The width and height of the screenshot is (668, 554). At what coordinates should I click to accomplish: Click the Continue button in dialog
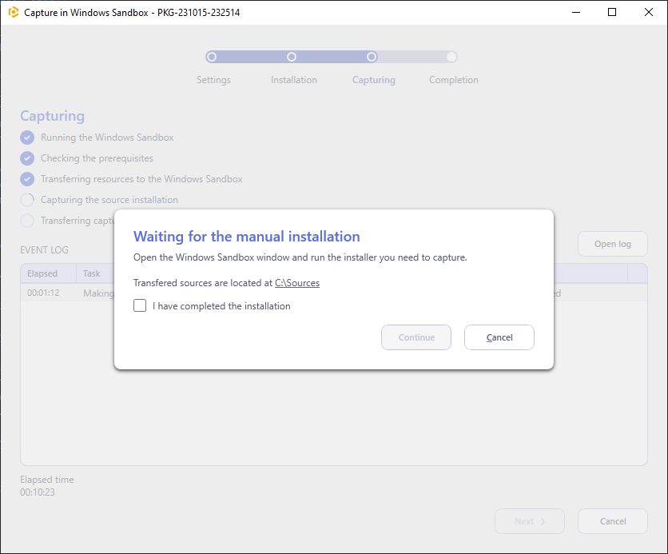[416, 337]
